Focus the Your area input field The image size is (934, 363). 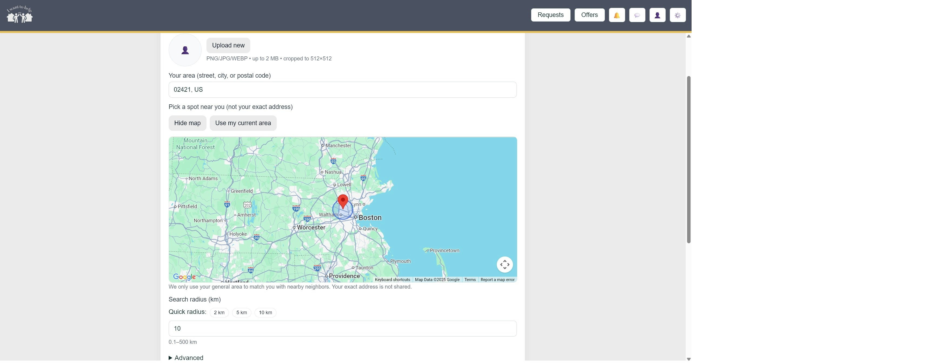pyautogui.click(x=342, y=90)
